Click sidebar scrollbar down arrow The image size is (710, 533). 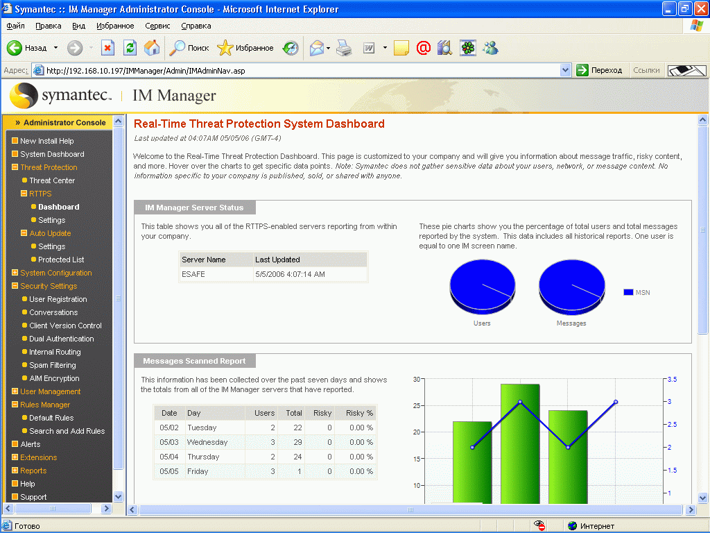(x=118, y=496)
